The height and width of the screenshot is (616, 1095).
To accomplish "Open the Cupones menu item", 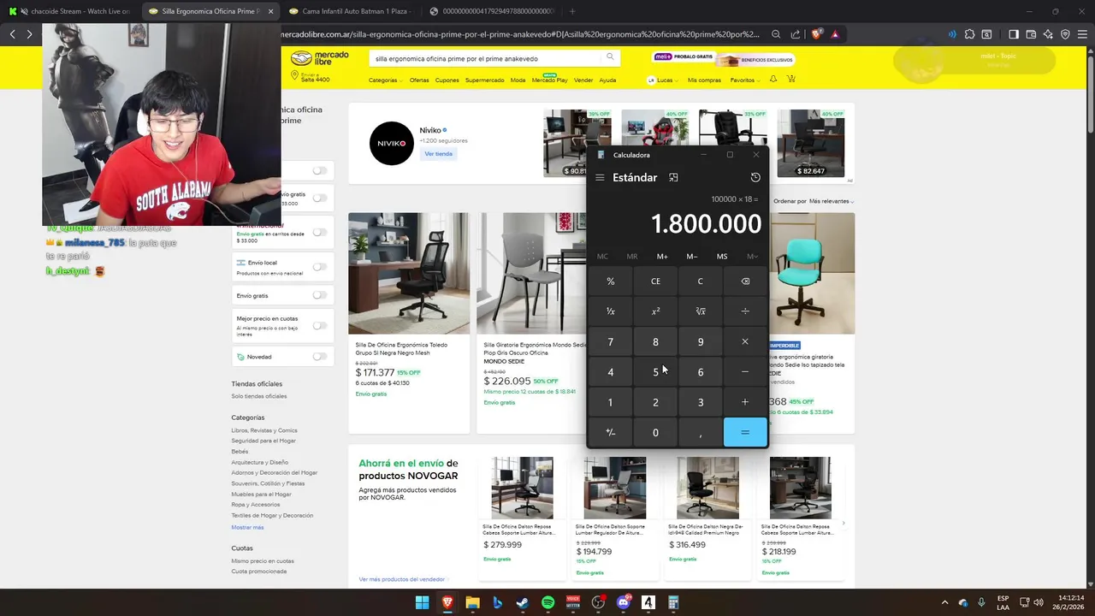I will pos(447,80).
